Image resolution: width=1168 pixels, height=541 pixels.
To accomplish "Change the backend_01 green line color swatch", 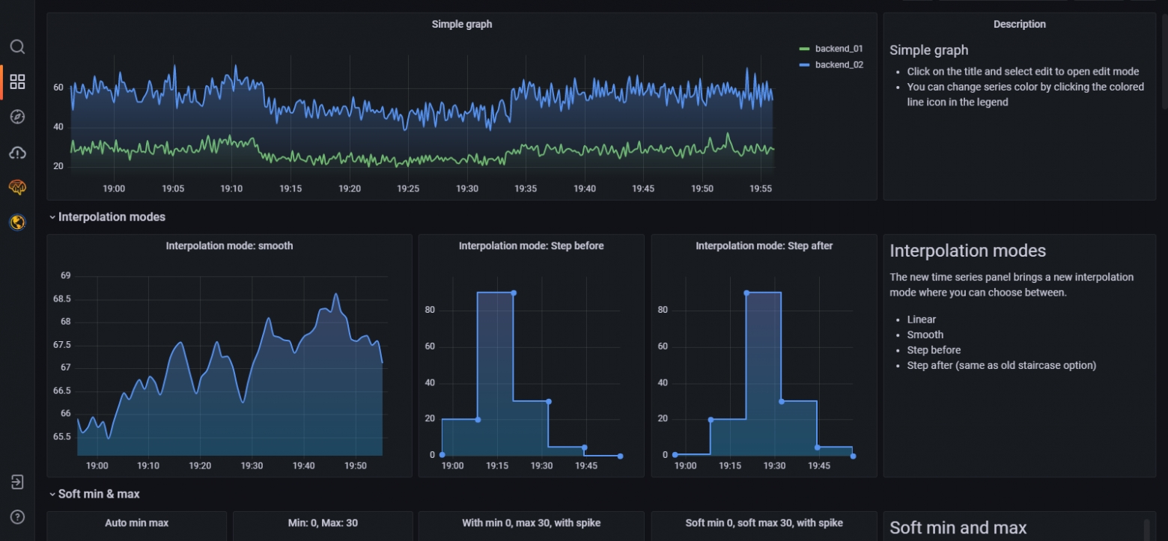I will click(x=805, y=49).
